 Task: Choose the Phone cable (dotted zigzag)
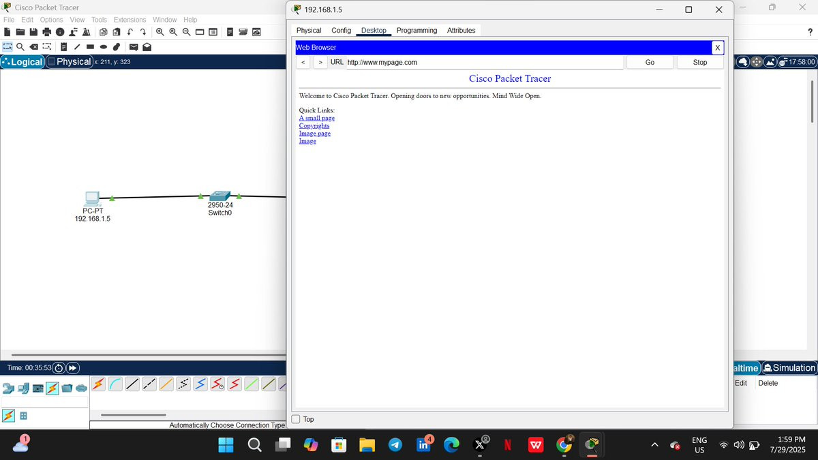coord(183,384)
